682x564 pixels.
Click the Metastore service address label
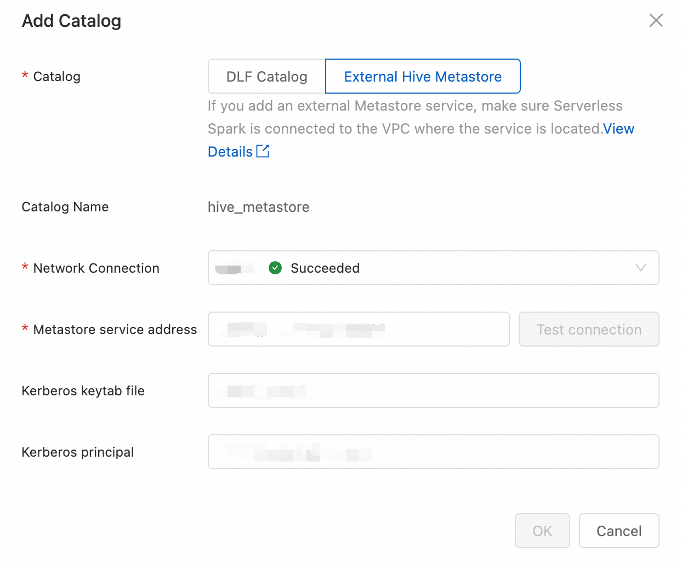pos(115,330)
